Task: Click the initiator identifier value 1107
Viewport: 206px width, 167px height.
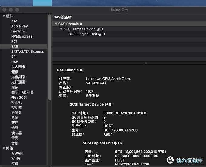Action: click(x=89, y=91)
